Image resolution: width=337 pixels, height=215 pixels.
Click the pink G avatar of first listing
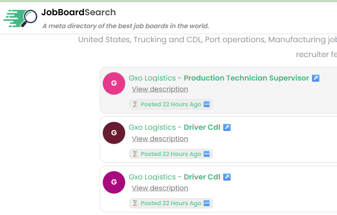(114, 83)
